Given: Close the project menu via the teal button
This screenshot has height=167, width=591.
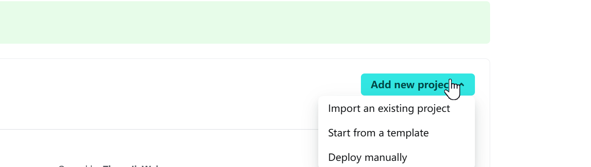Looking at the screenshot, I should (x=410, y=85).
